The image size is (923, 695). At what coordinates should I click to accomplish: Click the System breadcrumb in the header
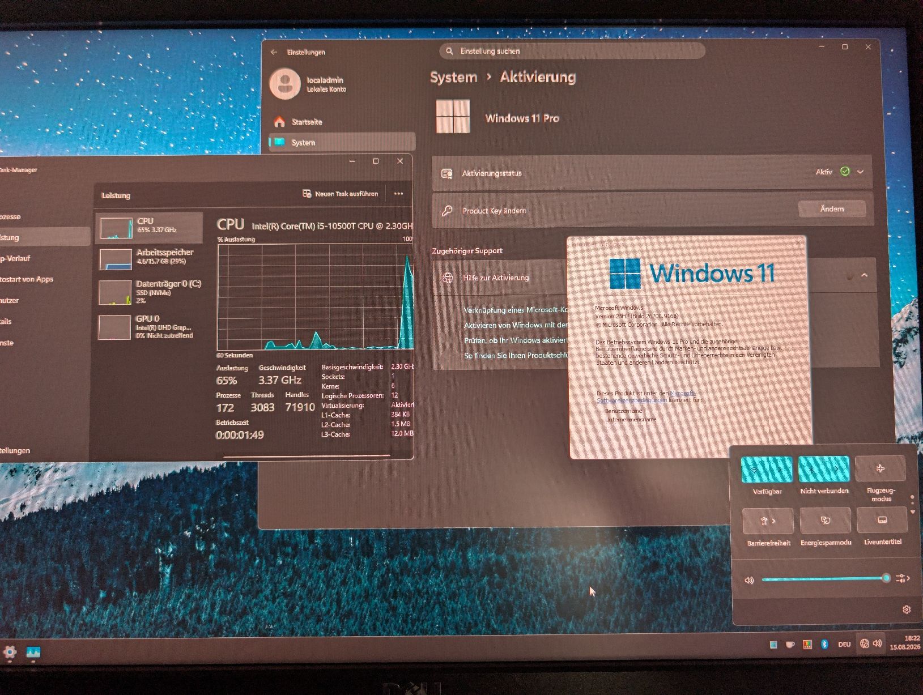[x=453, y=77]
